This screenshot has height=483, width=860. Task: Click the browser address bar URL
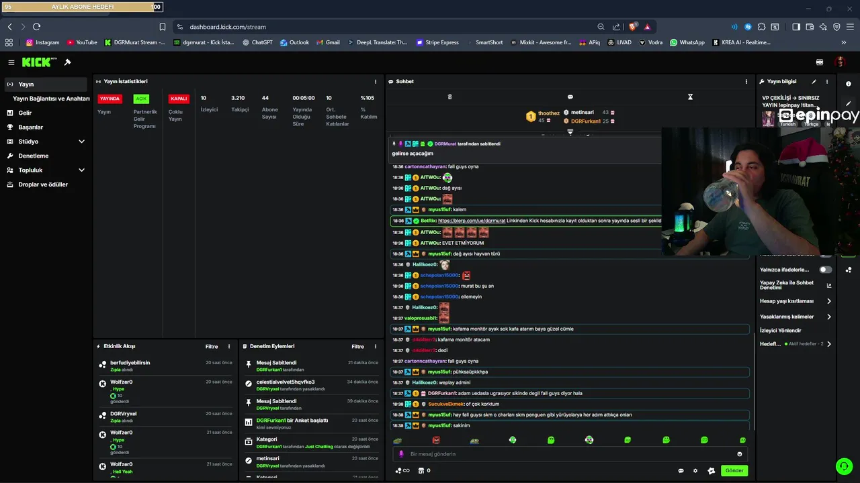tap(228, 27)
